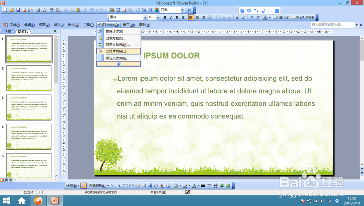Insert clip art from the drawing toolbar
364x206 pixels.
pos(162,186)
